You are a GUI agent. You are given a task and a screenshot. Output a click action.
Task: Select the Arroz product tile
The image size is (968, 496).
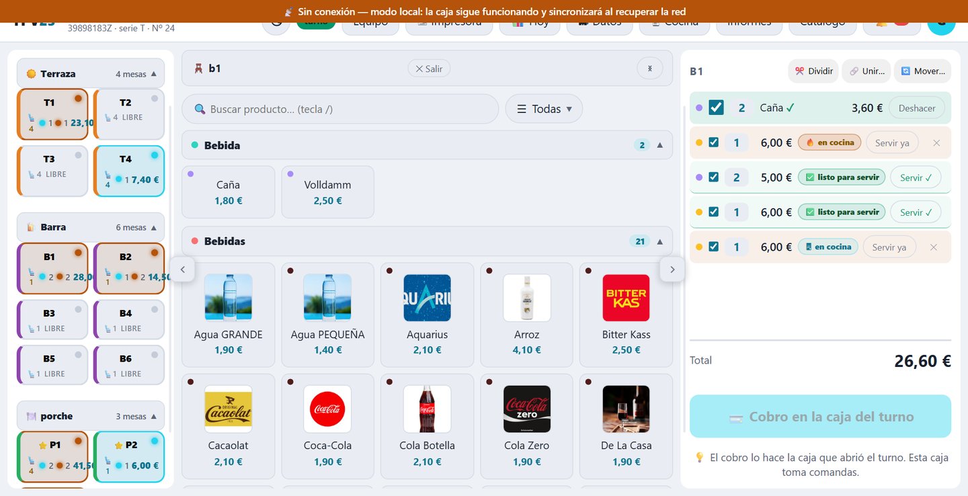tap(527, 315)
